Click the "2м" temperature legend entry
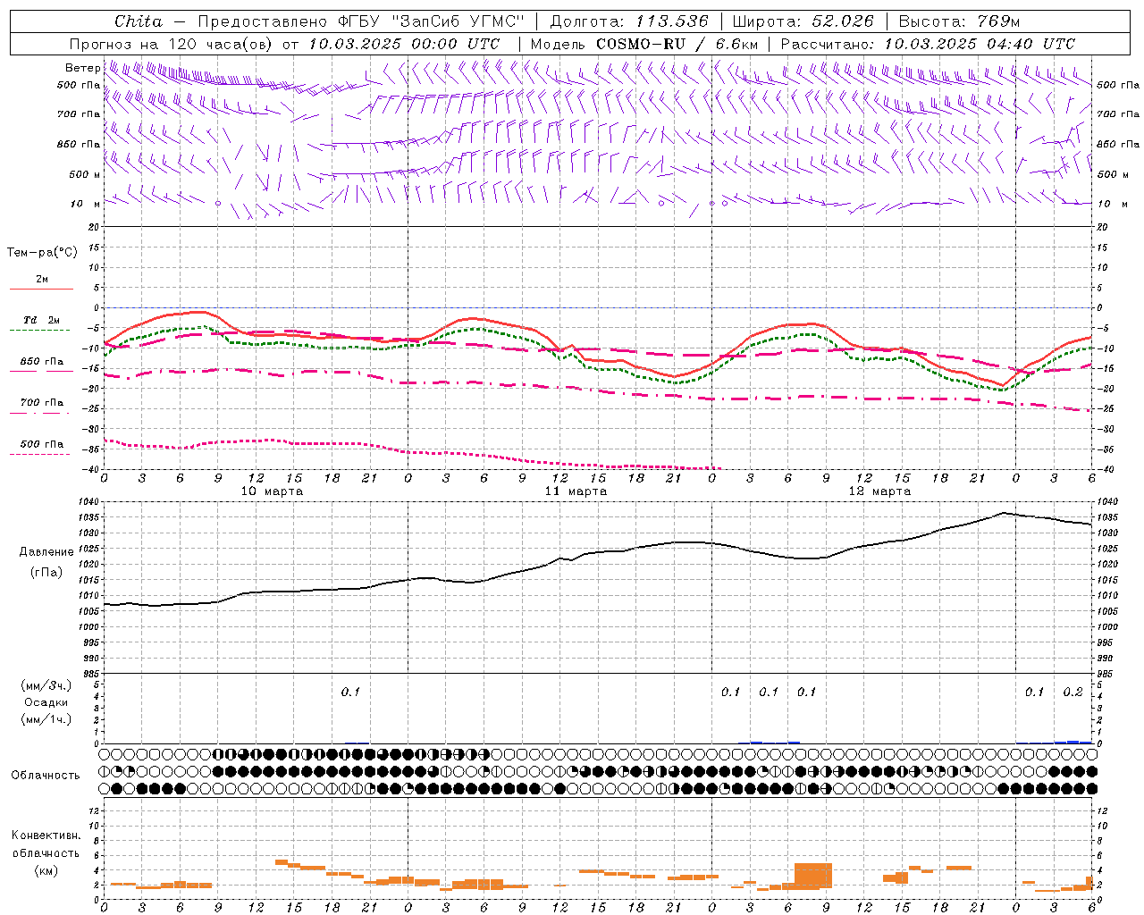This screenshot has height=915, width=1144. point(42,280)
